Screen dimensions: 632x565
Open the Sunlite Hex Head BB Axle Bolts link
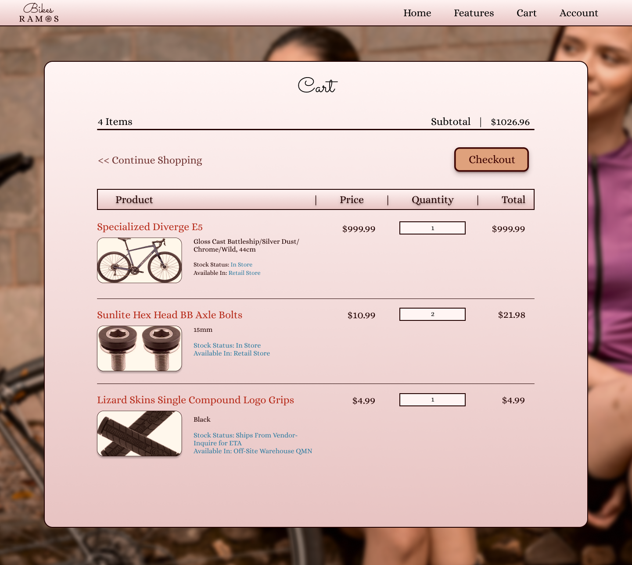click(x=169, y=315)
